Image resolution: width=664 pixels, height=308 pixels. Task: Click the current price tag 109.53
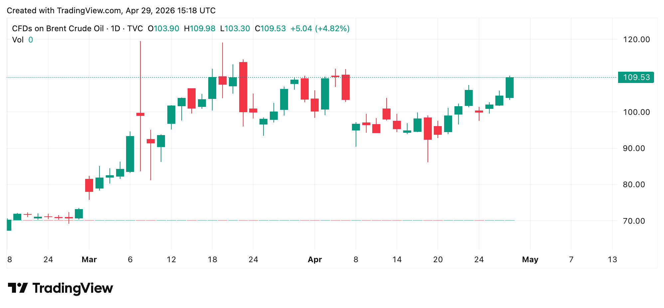point(636,77)
